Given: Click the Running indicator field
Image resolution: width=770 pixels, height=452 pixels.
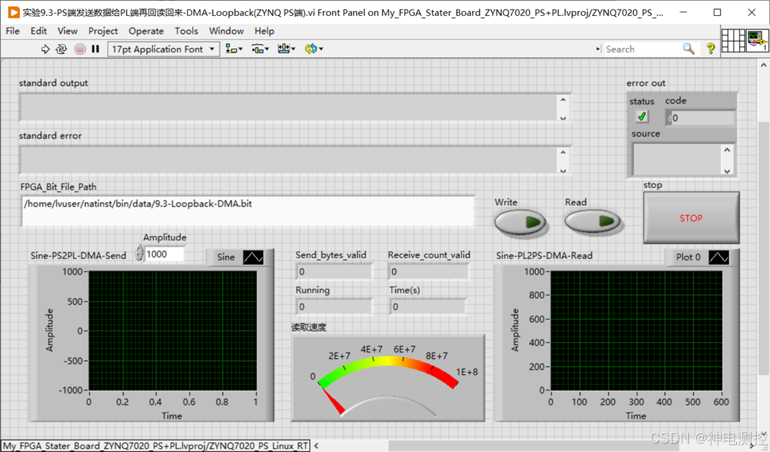Looking at the screenshot, I should [334, 307].
